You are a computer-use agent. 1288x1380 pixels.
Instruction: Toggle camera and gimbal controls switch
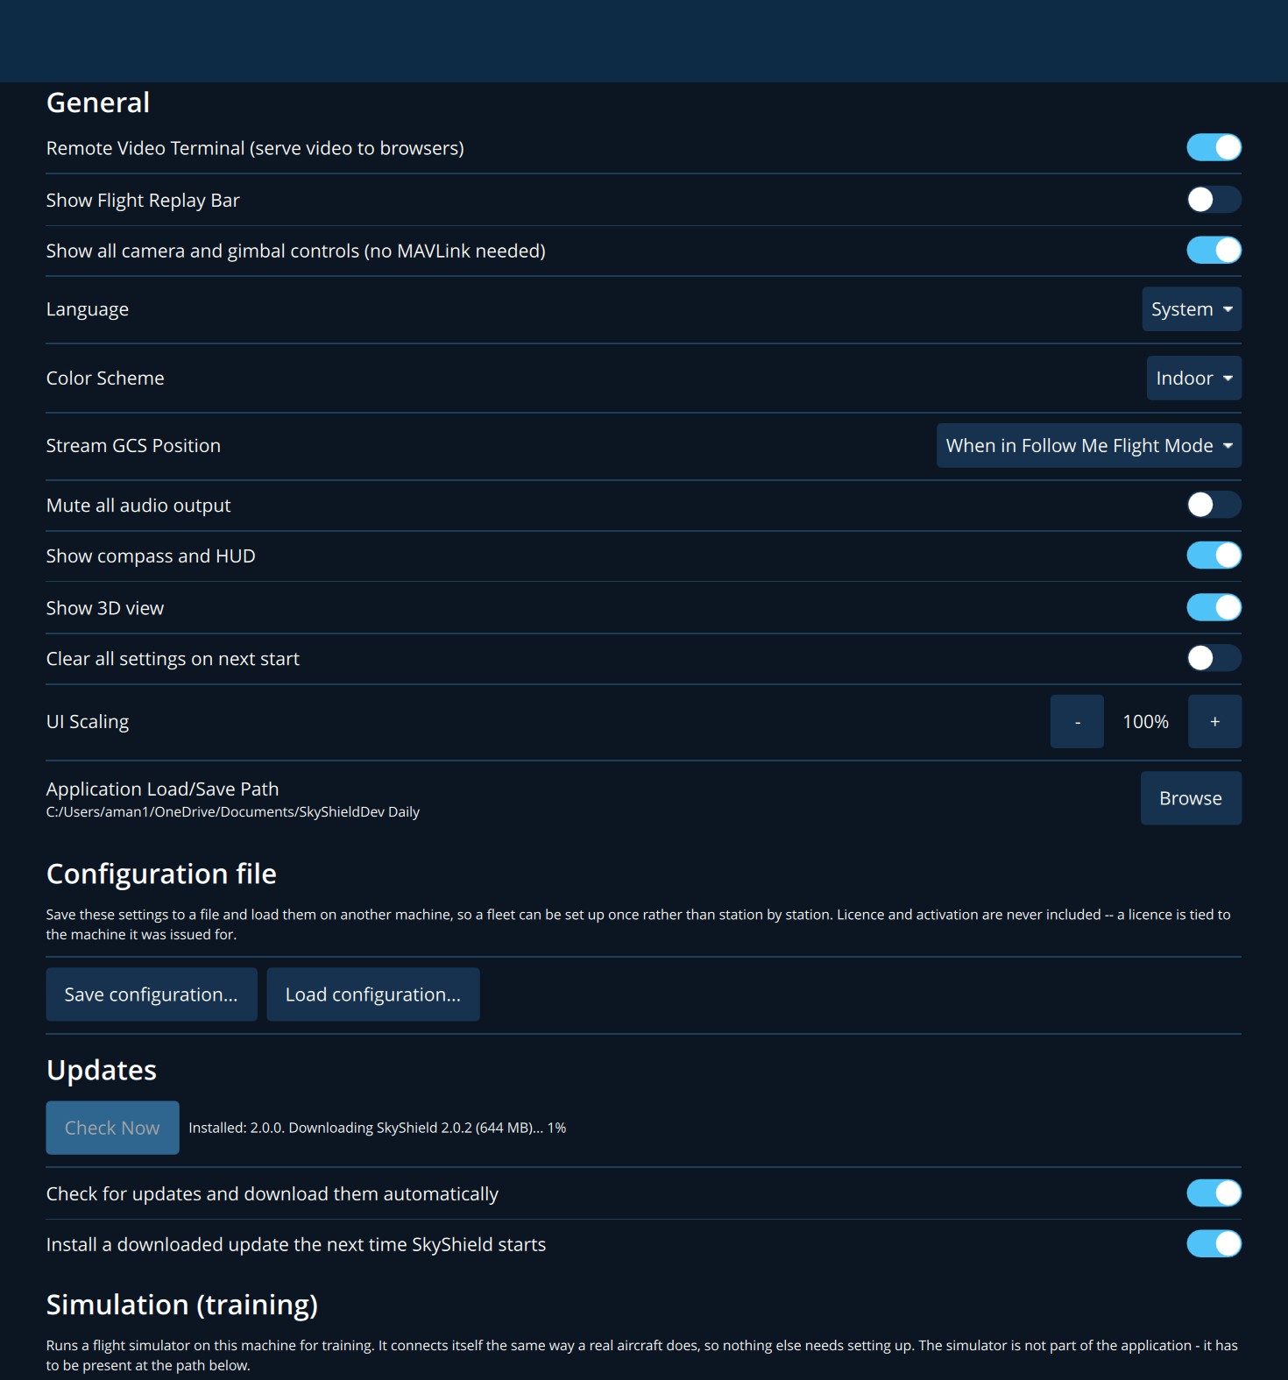pyautogui.click(x=1214, y=251)
